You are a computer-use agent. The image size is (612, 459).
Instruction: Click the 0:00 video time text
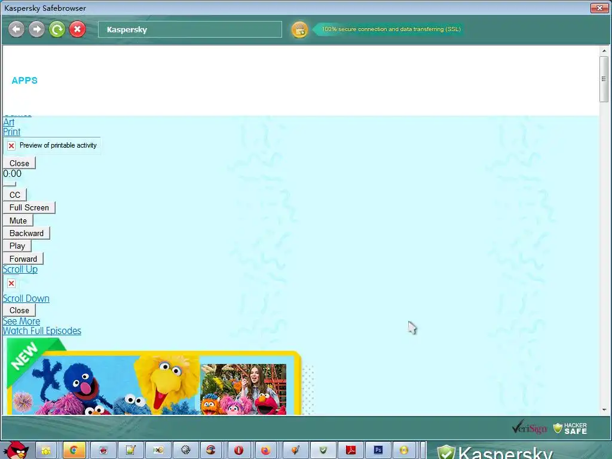[x=12, y=174]
